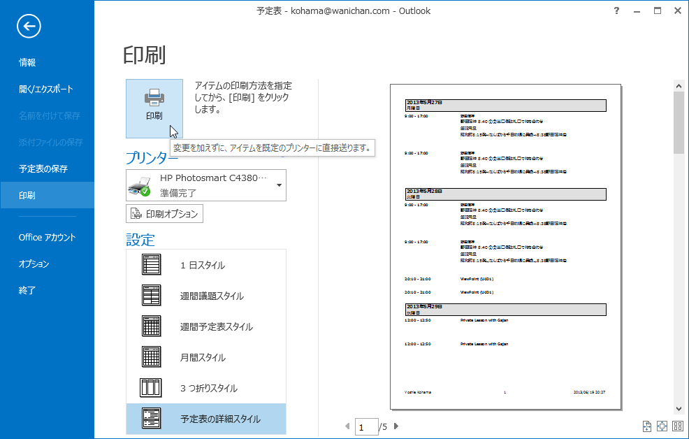Image resolution: width=689 pixels, height=439 pixels.
Task: Select 予定表の詳細スタイル calendar details style
Action: (206, 419)
